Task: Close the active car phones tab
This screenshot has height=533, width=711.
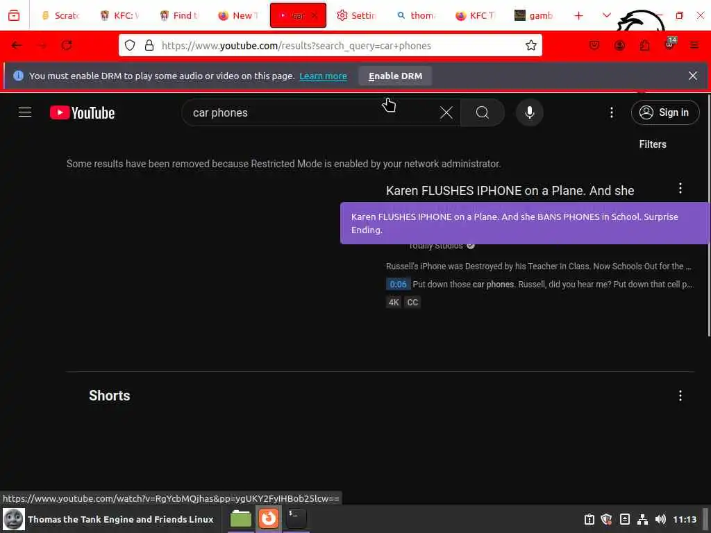Action: pos(315,15)
